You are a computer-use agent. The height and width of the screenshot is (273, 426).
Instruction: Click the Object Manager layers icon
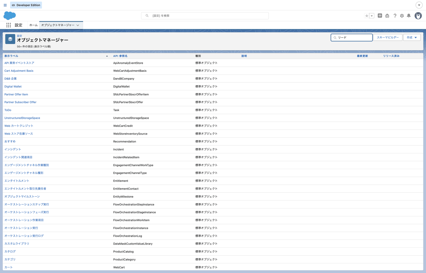tap(10, 39)
